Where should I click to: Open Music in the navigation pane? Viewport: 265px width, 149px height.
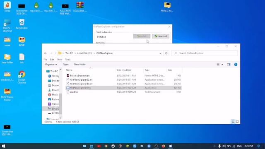coord(53,95)
